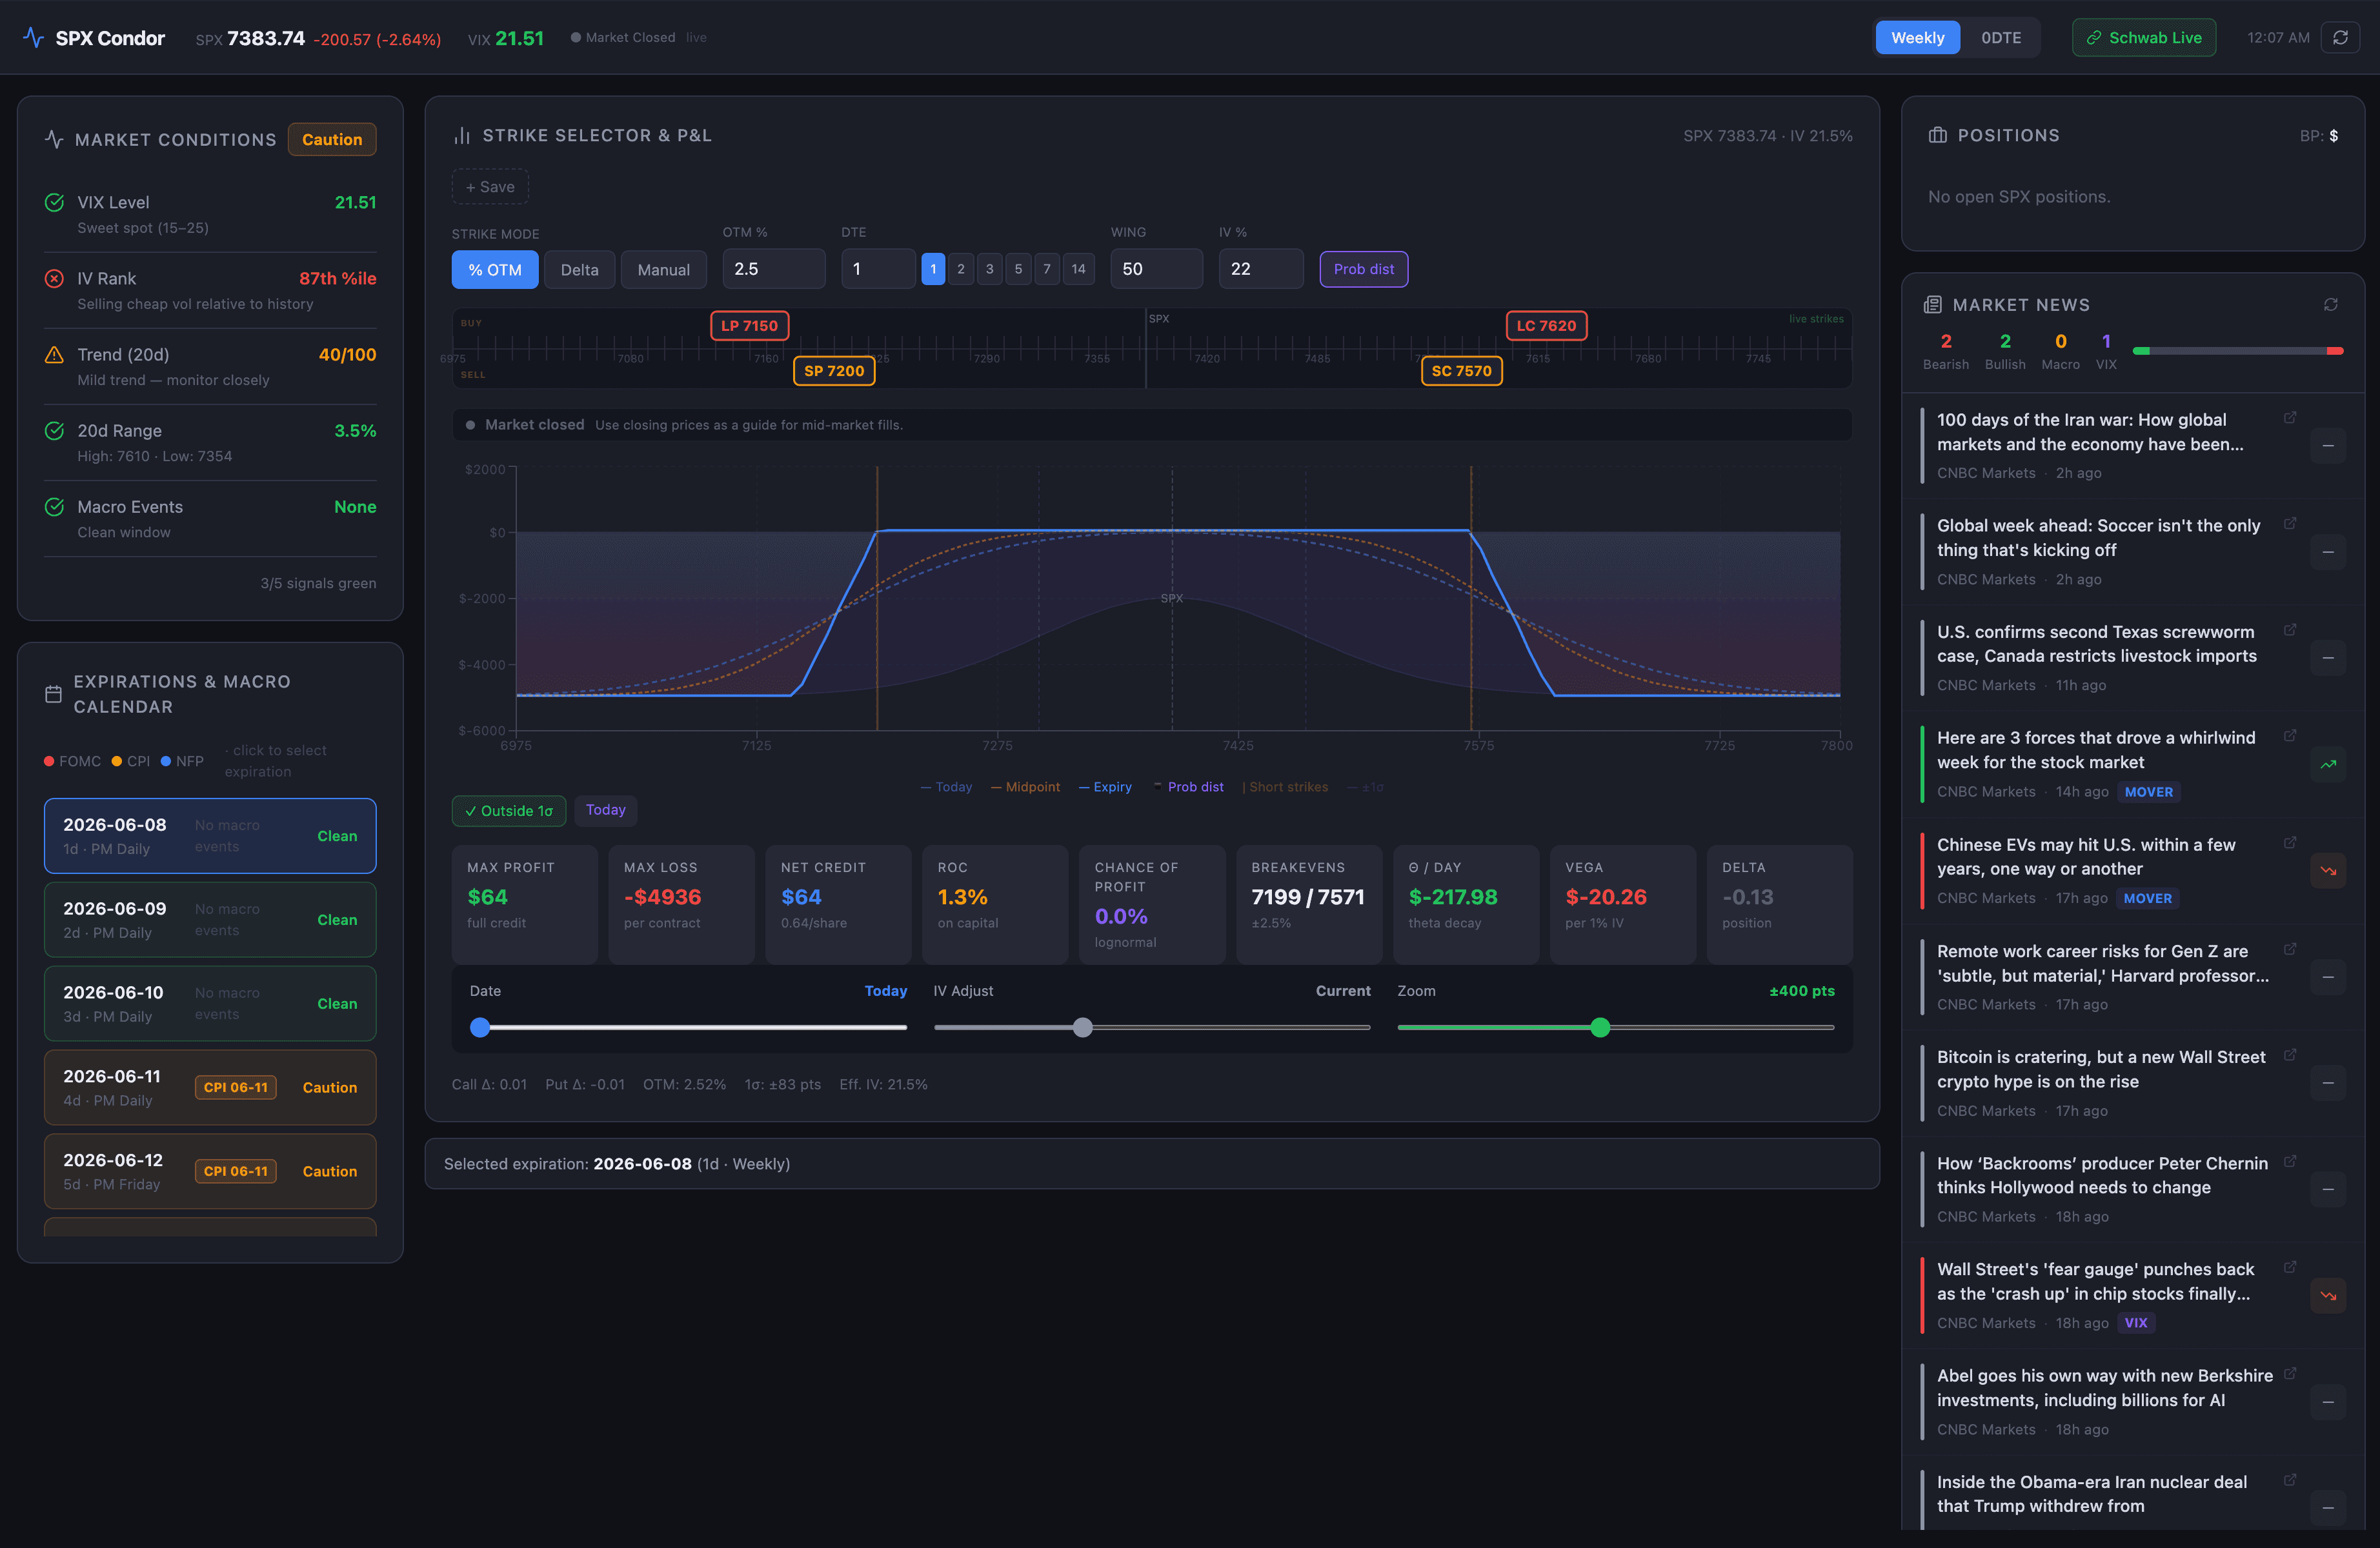Click the Market Conditions activity icon
Screen dimensions: 2380x1548
coord(54,140)
